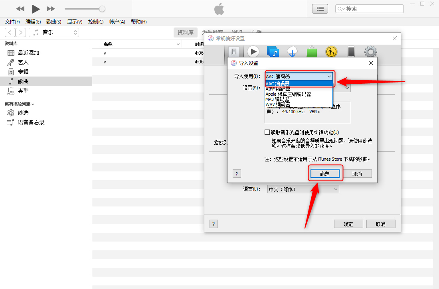
Task: Click the 妙选 atom icon
Action: click(x=11, y=113)
